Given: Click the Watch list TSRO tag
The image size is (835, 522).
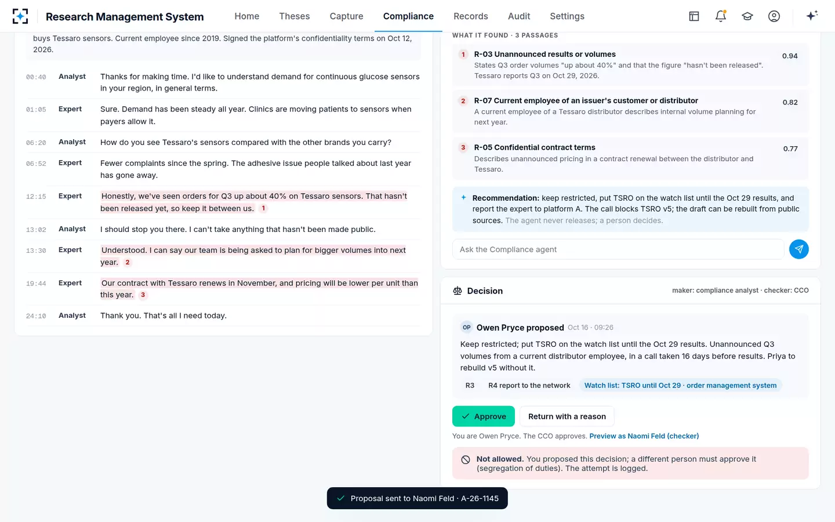Looking at the screenshot, I should [x=680, y=386].
